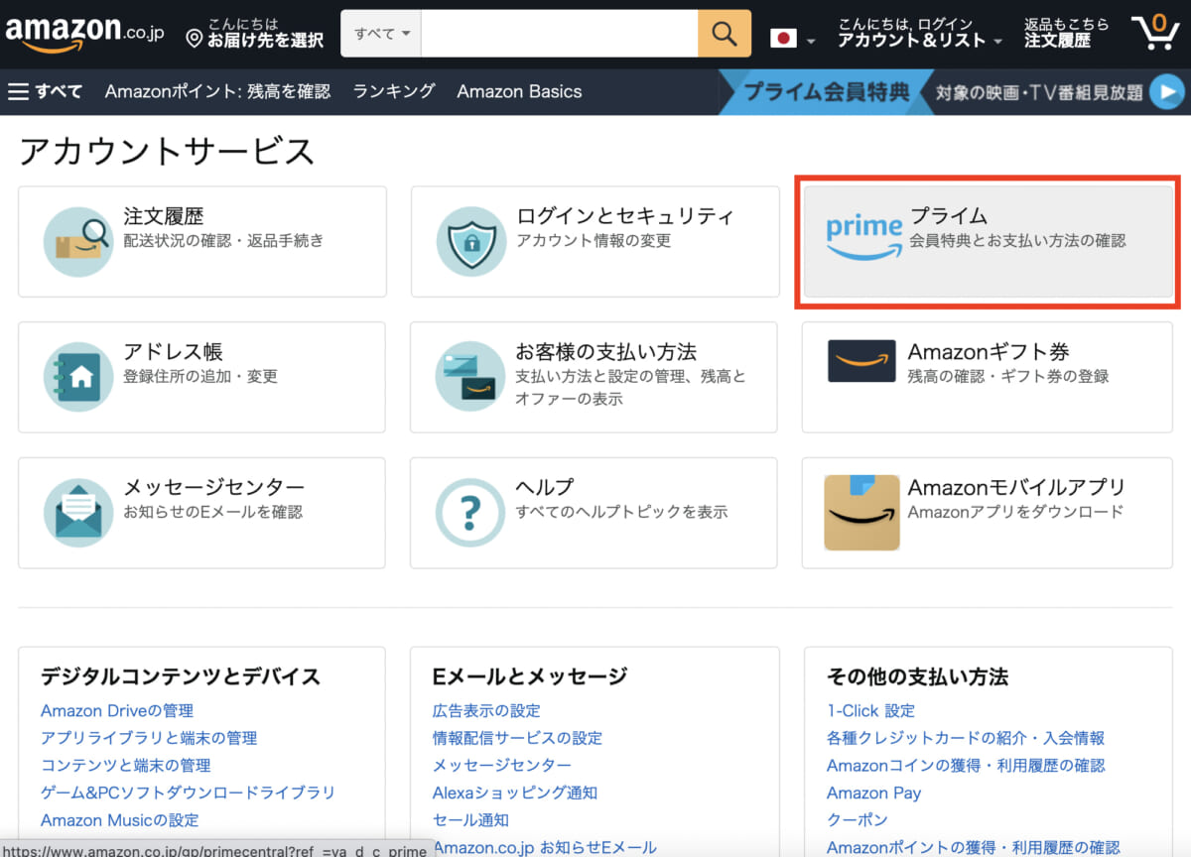Click 情報配信サービスの設定 link
The height and width of the screenshot is (857, 1191).
coord(517,738)
